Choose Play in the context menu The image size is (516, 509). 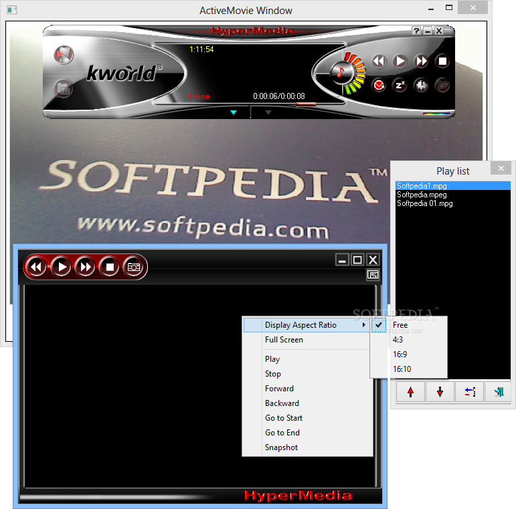(x=307, y=359)
